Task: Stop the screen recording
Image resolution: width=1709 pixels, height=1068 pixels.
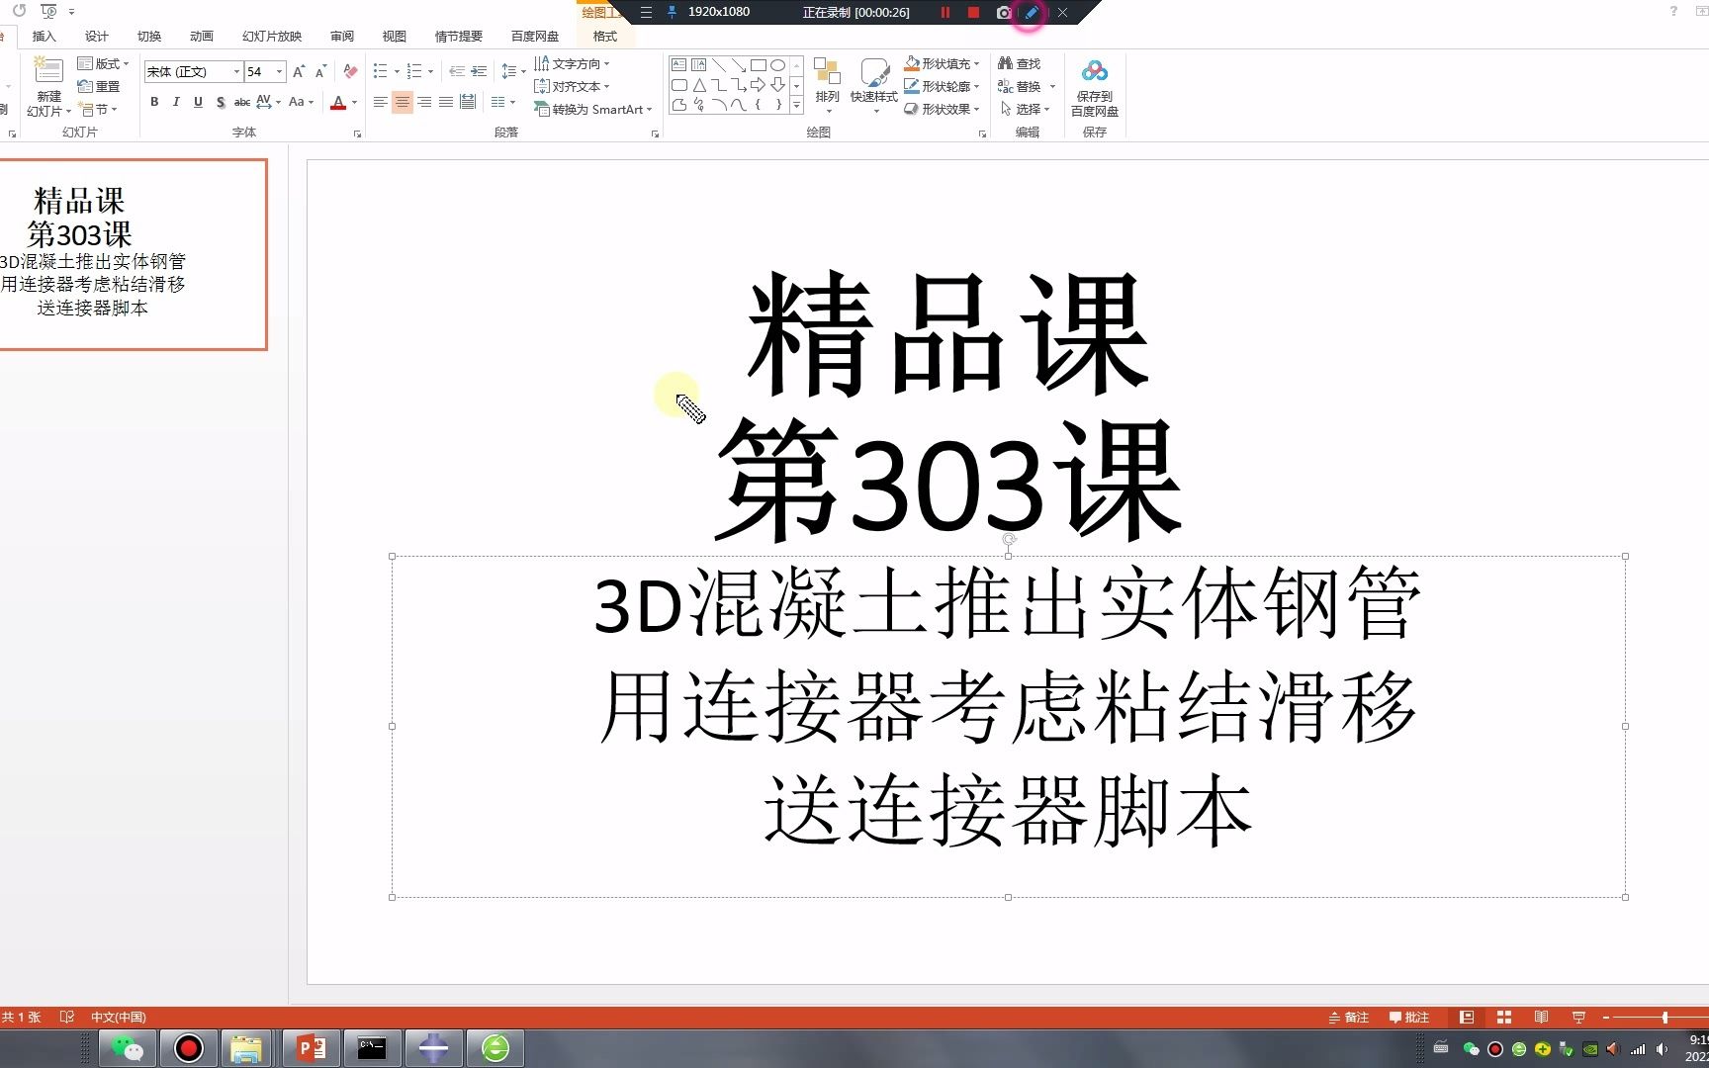Action: pyautogui.click(x=972, y=12)
